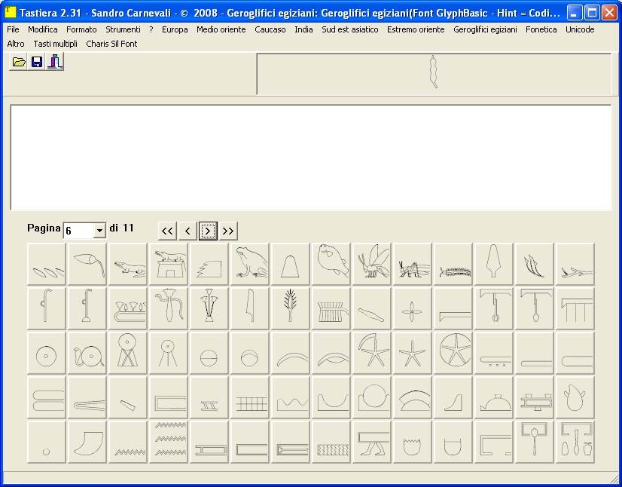Insert the bee hieroglyph
Image resolution: width=622 pixels, height=487 pixels.
coord(372,264)
